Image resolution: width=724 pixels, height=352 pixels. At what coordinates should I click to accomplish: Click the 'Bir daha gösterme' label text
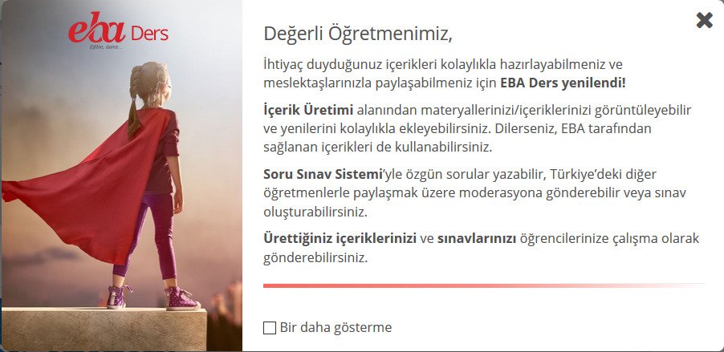[x=336, y=327]
